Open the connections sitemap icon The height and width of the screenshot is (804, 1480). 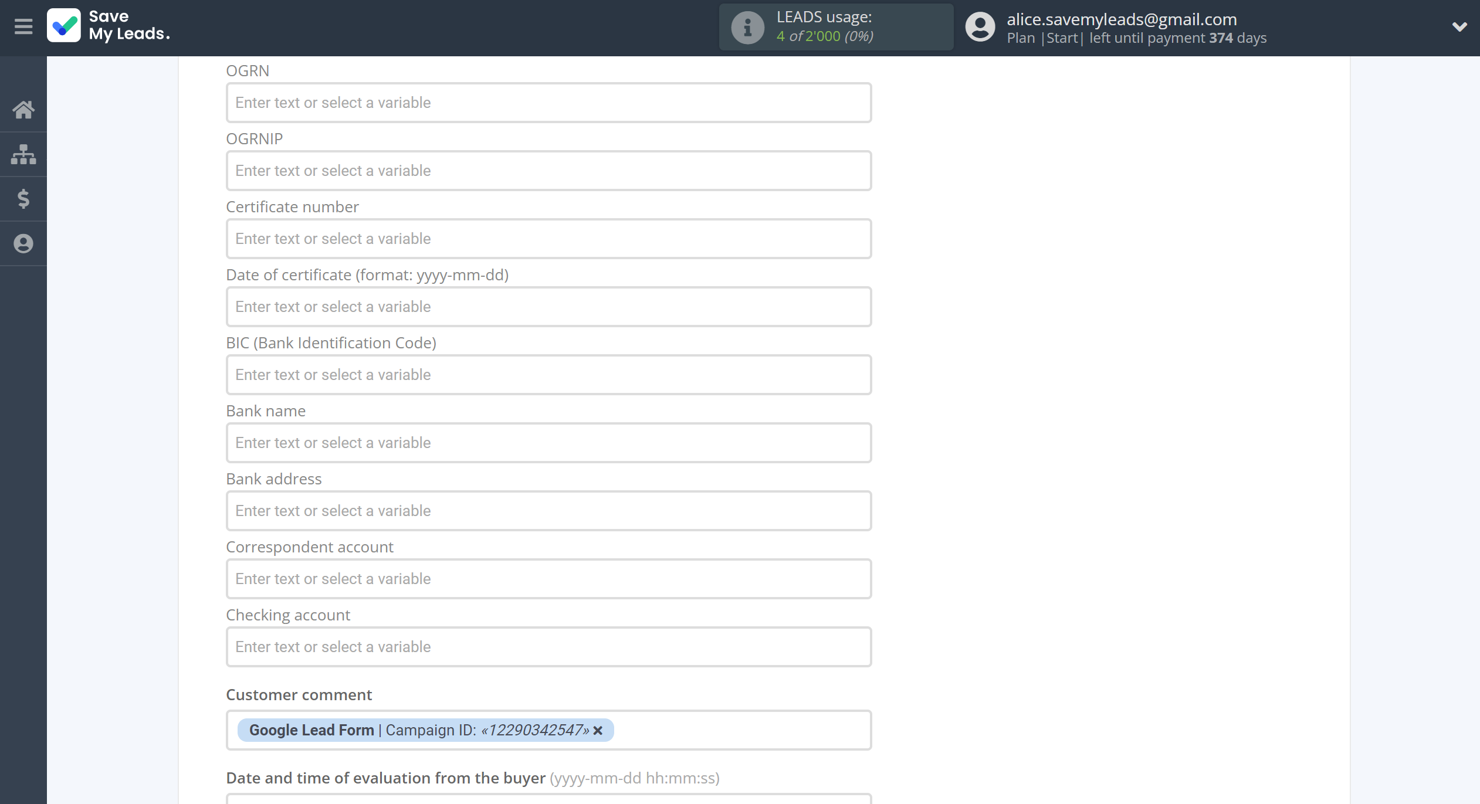click(x=23, y=154)
